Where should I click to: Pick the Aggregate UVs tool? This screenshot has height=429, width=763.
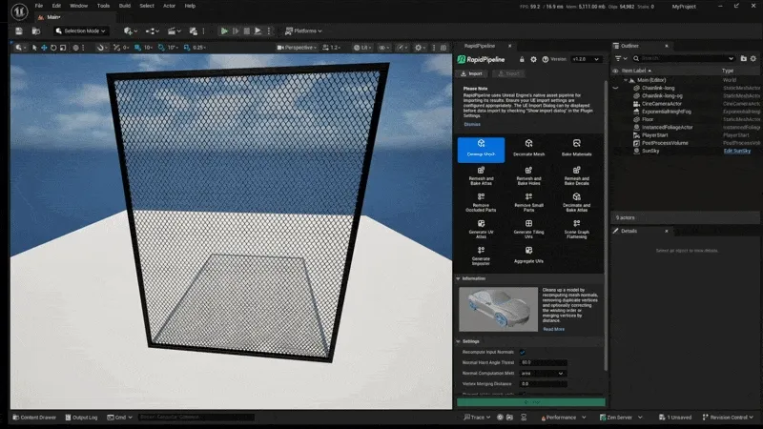point(528,255)
